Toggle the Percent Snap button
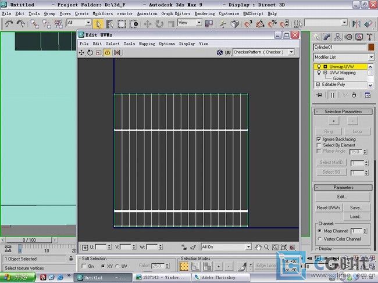Screen dimensions: 378x283 272,24
